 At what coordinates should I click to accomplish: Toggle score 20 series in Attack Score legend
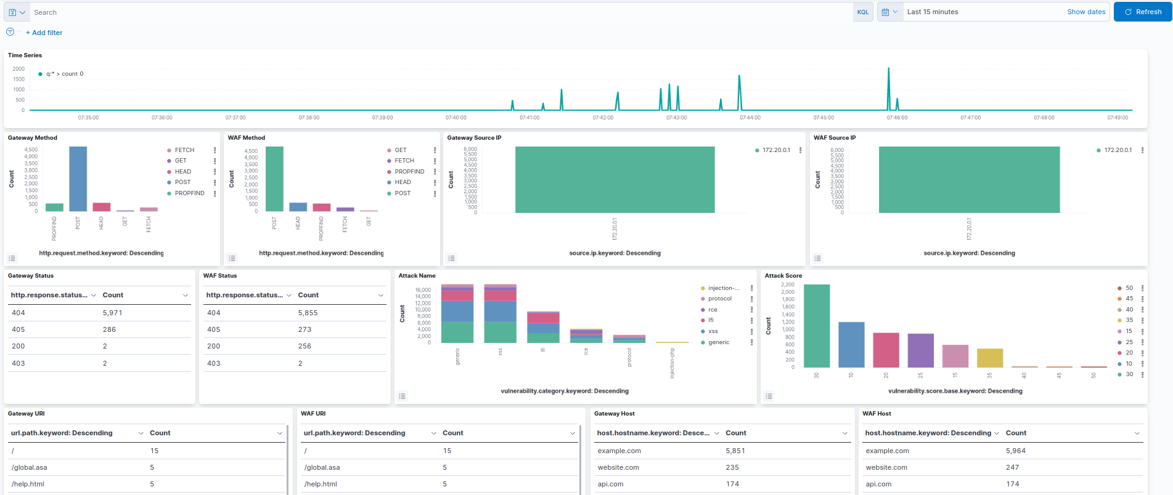(x=1129, y=353)
